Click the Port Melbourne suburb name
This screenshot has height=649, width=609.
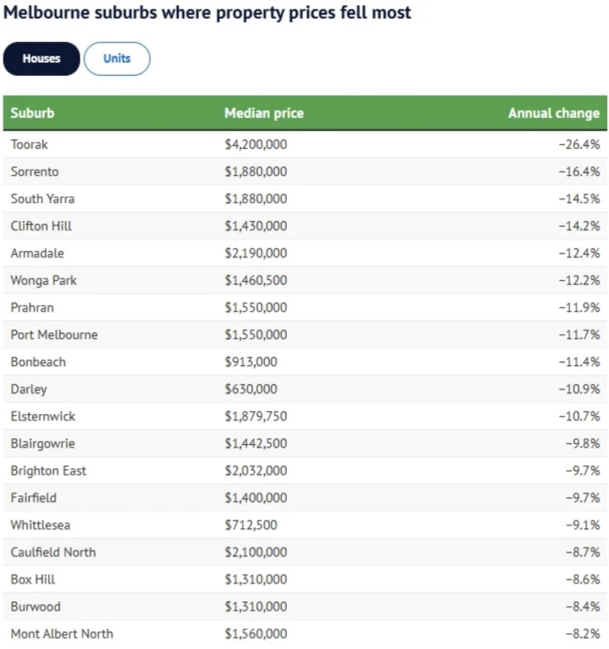(x=54, y=334)
